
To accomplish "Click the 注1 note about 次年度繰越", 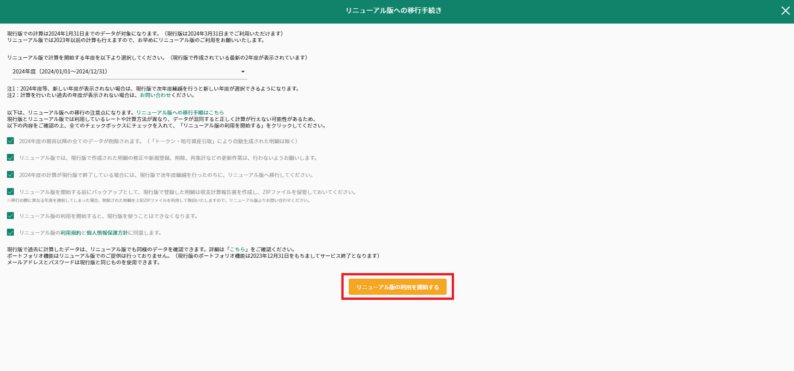I will click(x=154, y=89).
